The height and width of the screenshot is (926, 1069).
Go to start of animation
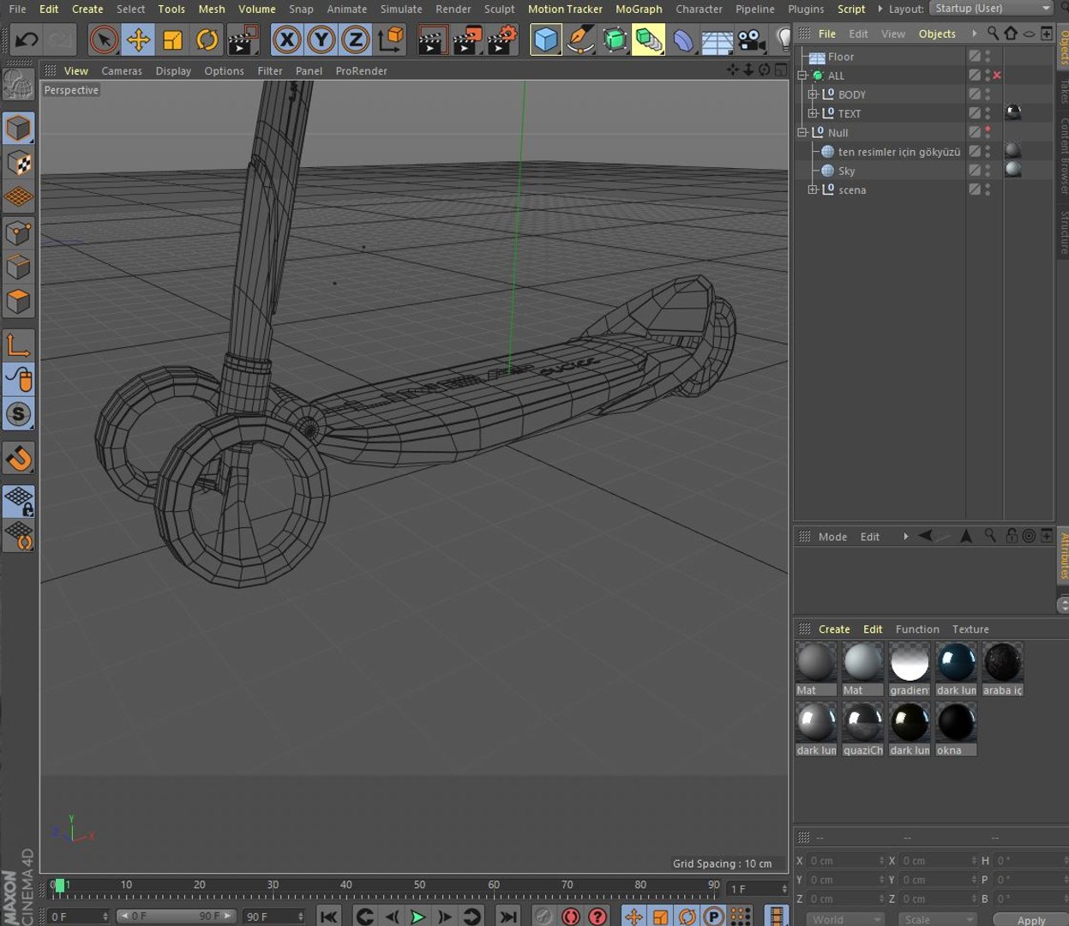coord(328,917)
